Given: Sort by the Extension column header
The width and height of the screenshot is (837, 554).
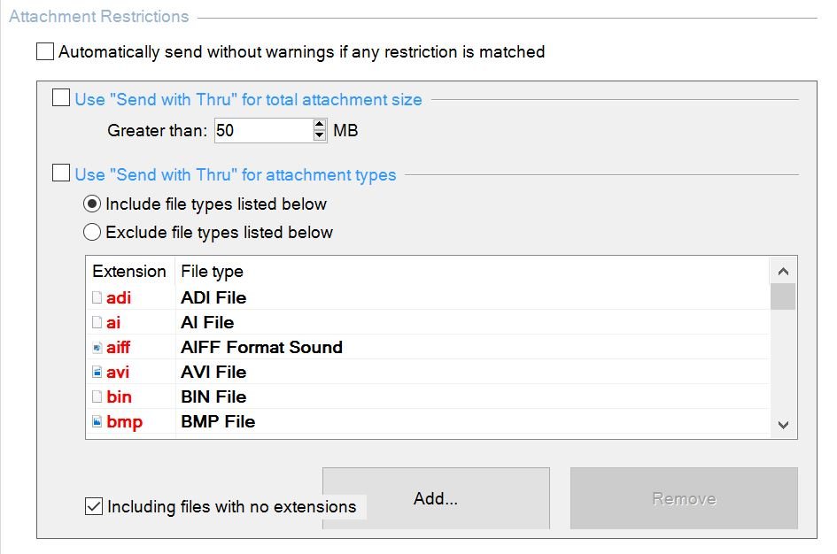Looking at the screenshot, I should tap(129, 272).
